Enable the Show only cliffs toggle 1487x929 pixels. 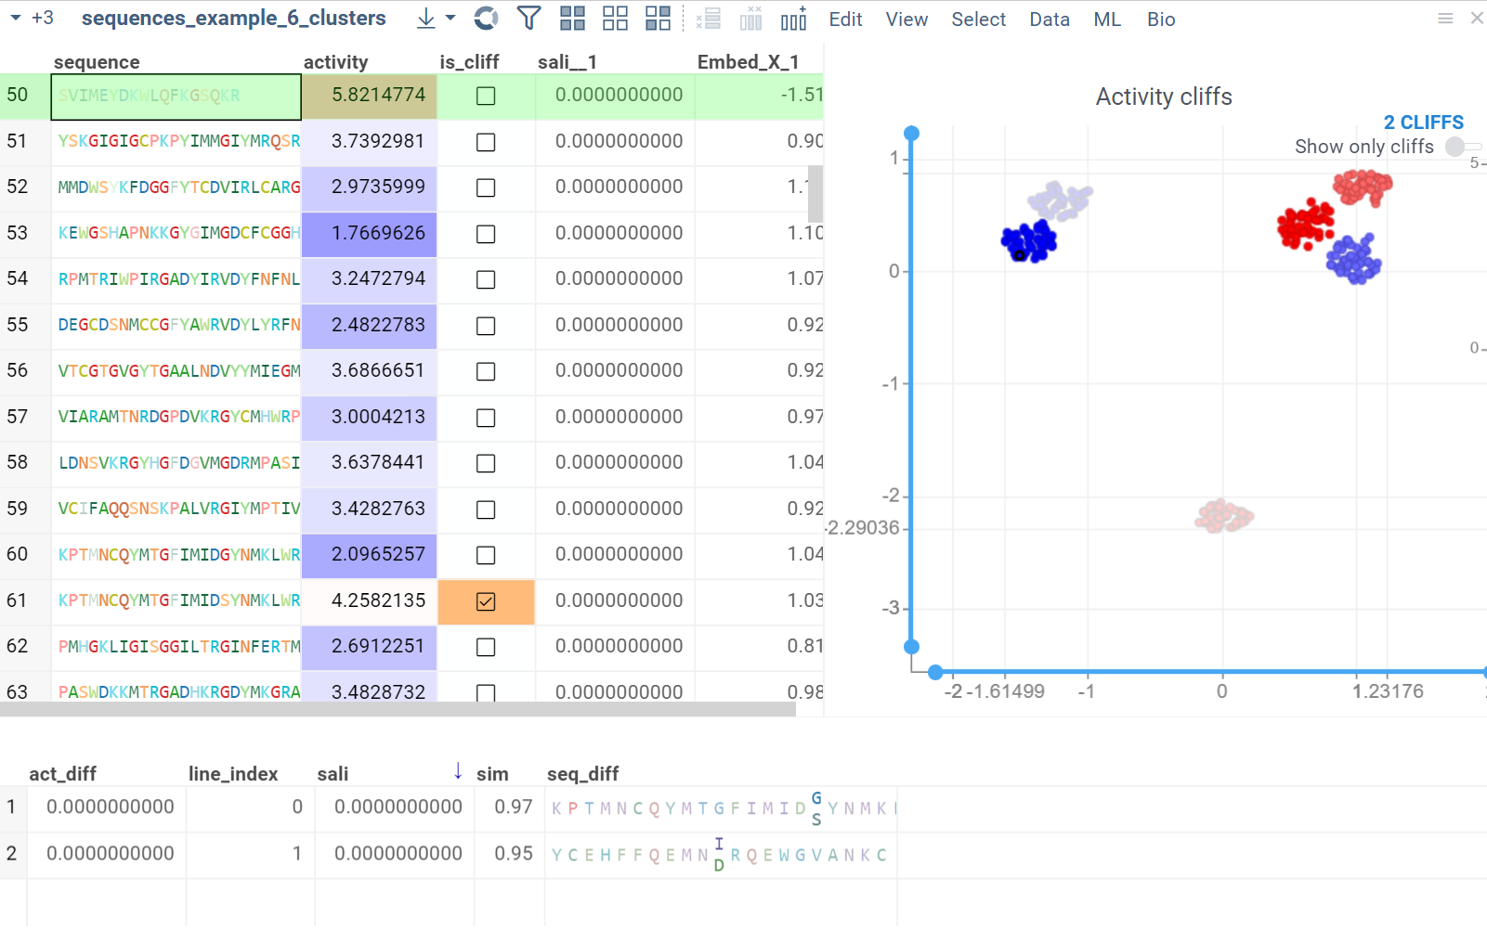tap(1456, 147)
